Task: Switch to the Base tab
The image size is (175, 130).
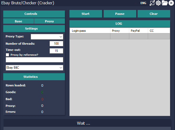Action: pyautogui.click(x=19, y=21)
